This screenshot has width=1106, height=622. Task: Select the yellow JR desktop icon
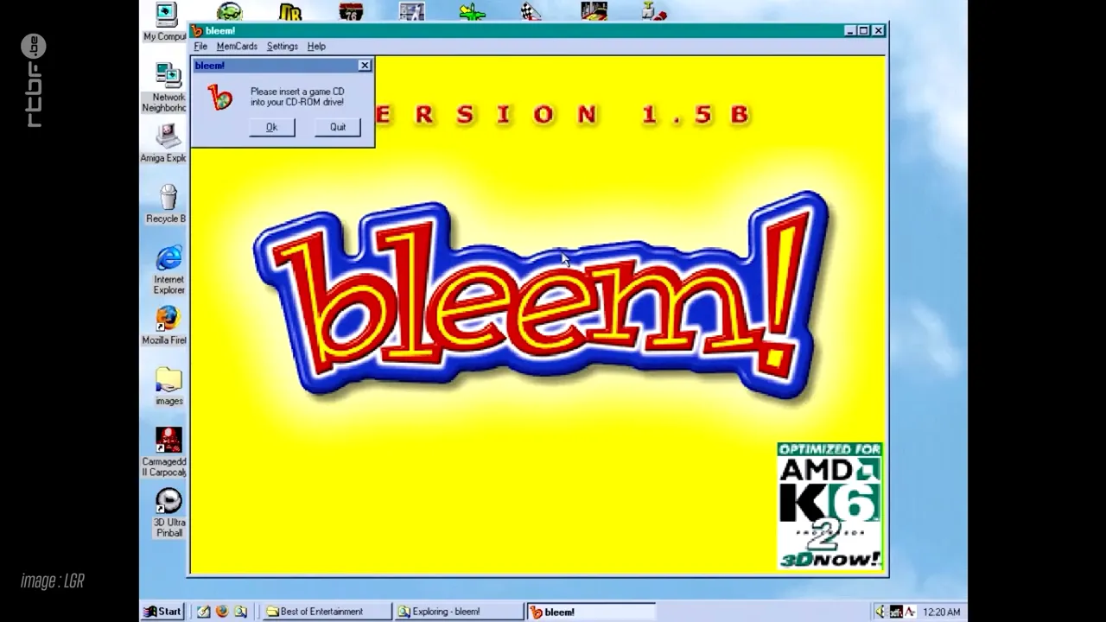tap(290, 11)
